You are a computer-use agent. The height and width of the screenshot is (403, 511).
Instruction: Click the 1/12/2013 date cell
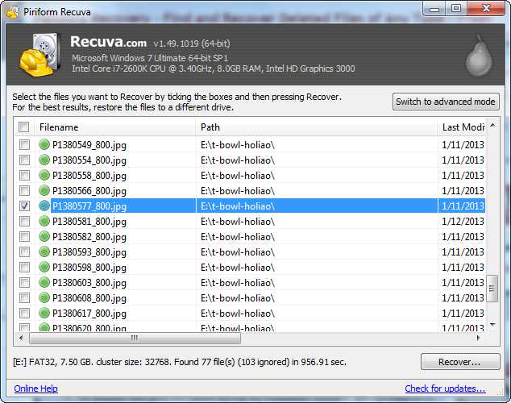click(x=463, y=222)
